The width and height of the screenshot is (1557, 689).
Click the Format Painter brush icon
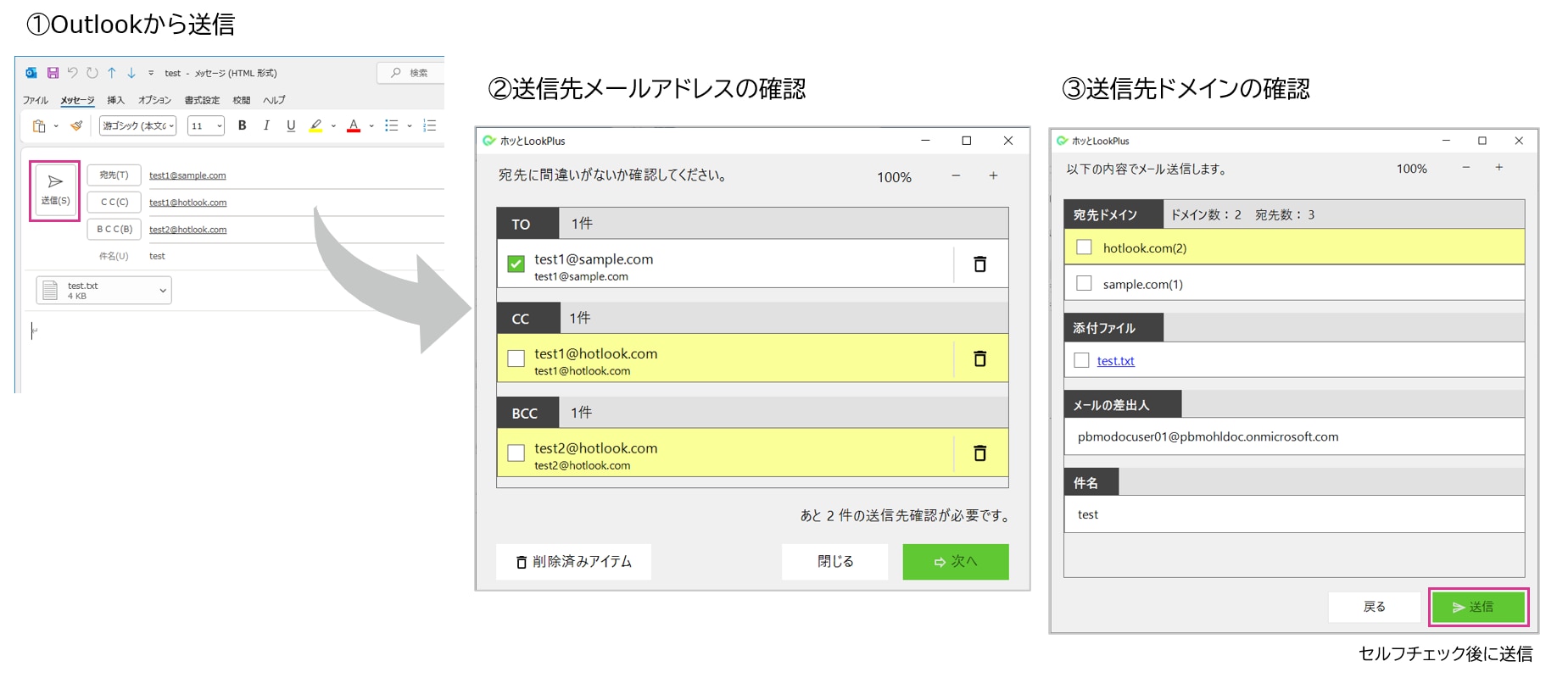pos(76,126)
